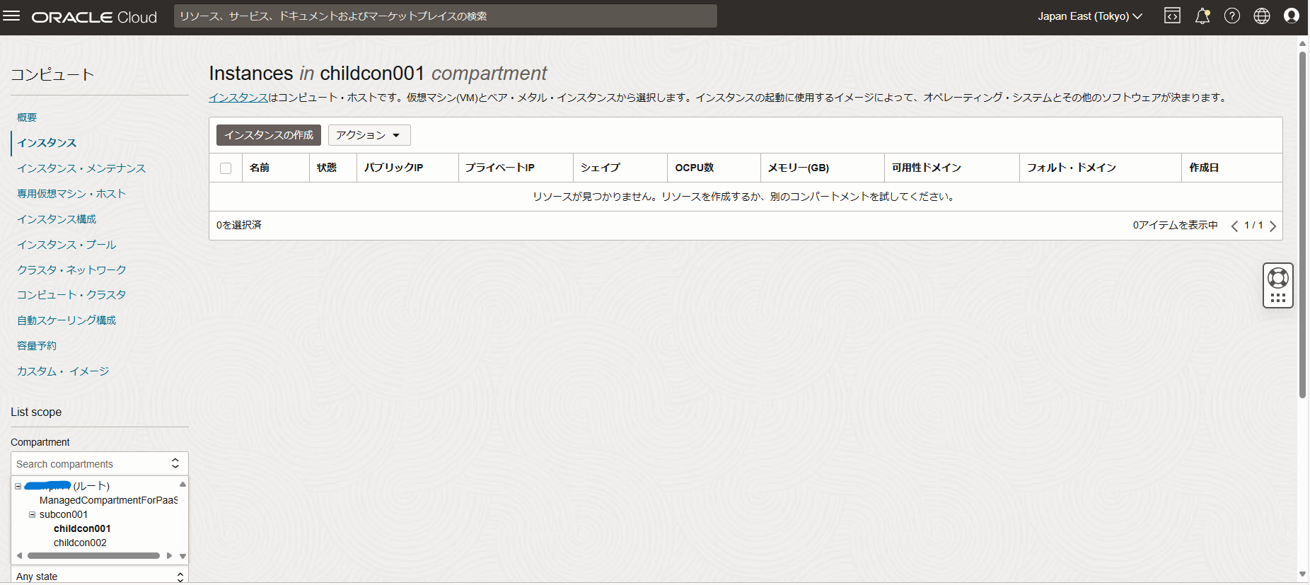Open Cloud Shell developer tools icon

[1172, 16]
